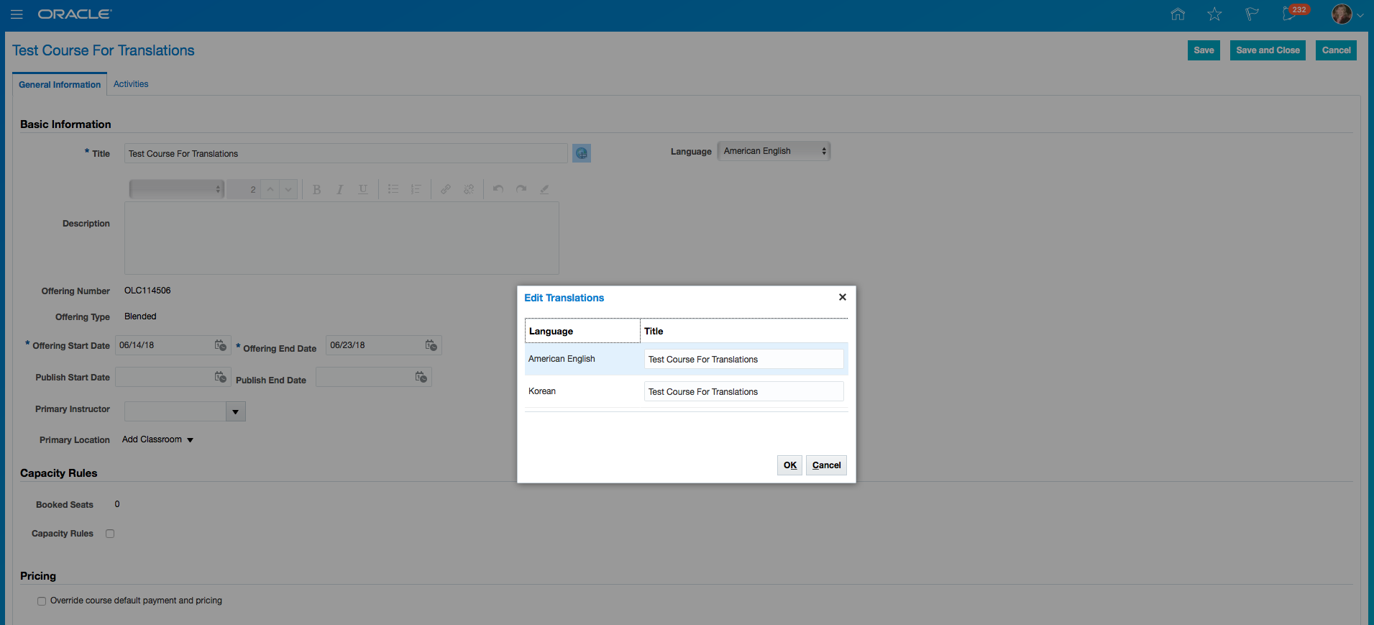Open the Language dropdown
The image size is (1374, 625).
[x=774, y=151]
